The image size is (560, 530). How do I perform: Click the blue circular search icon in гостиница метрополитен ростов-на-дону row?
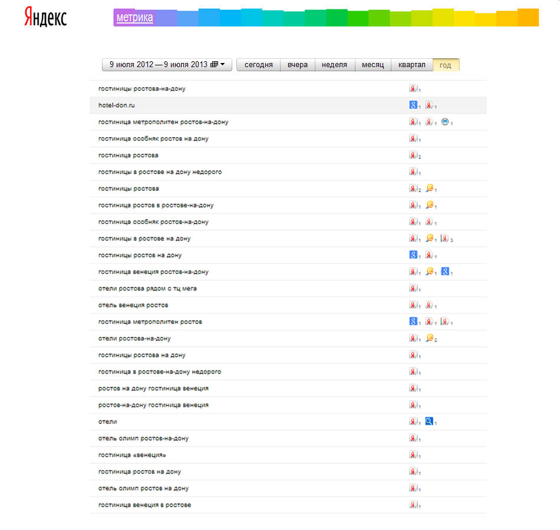click(445, 122)
